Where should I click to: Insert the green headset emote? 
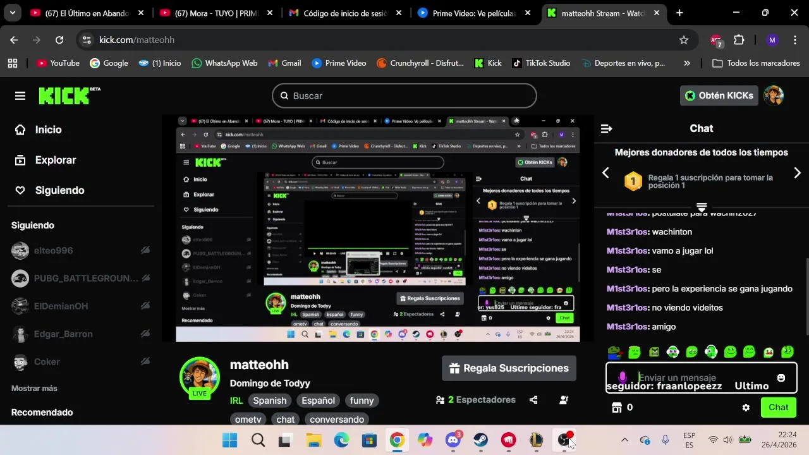pos(711,351)
